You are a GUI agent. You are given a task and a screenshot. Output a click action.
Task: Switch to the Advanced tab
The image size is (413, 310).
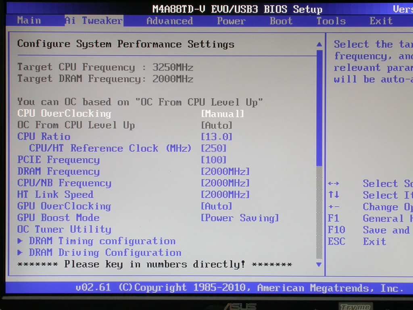[x=170, y=21]
